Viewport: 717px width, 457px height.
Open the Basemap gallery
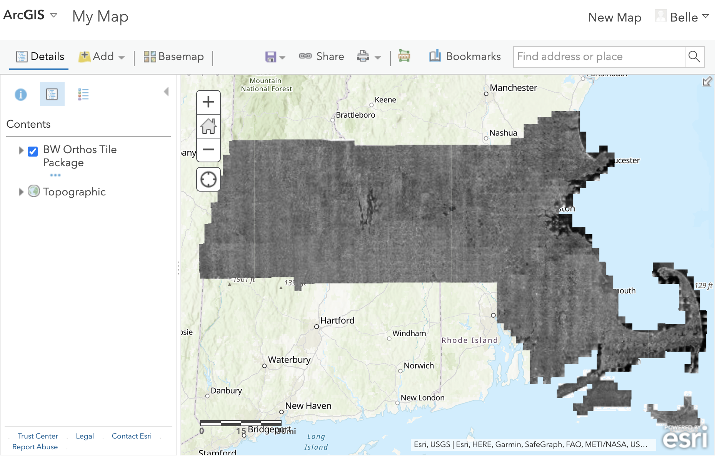[173, 57]
